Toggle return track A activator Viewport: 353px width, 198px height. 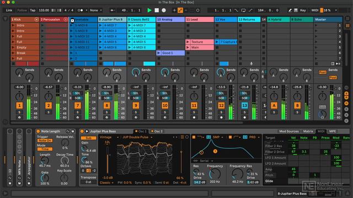pyautogui.click(x=274, y=106)
